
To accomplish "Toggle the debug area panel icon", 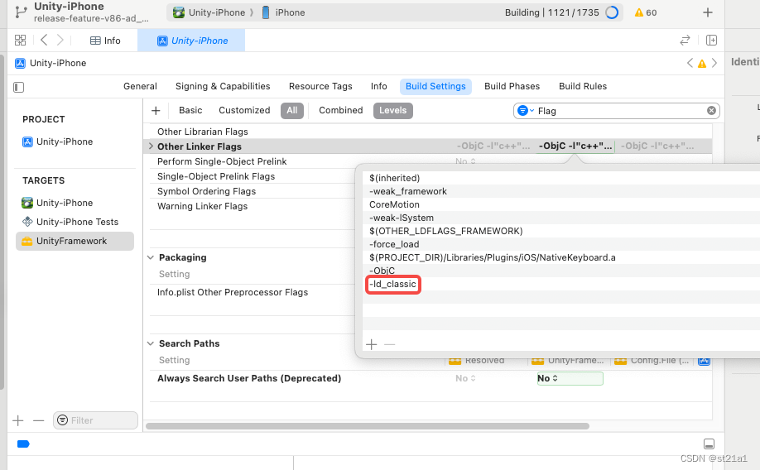I will tap(709, 444).
